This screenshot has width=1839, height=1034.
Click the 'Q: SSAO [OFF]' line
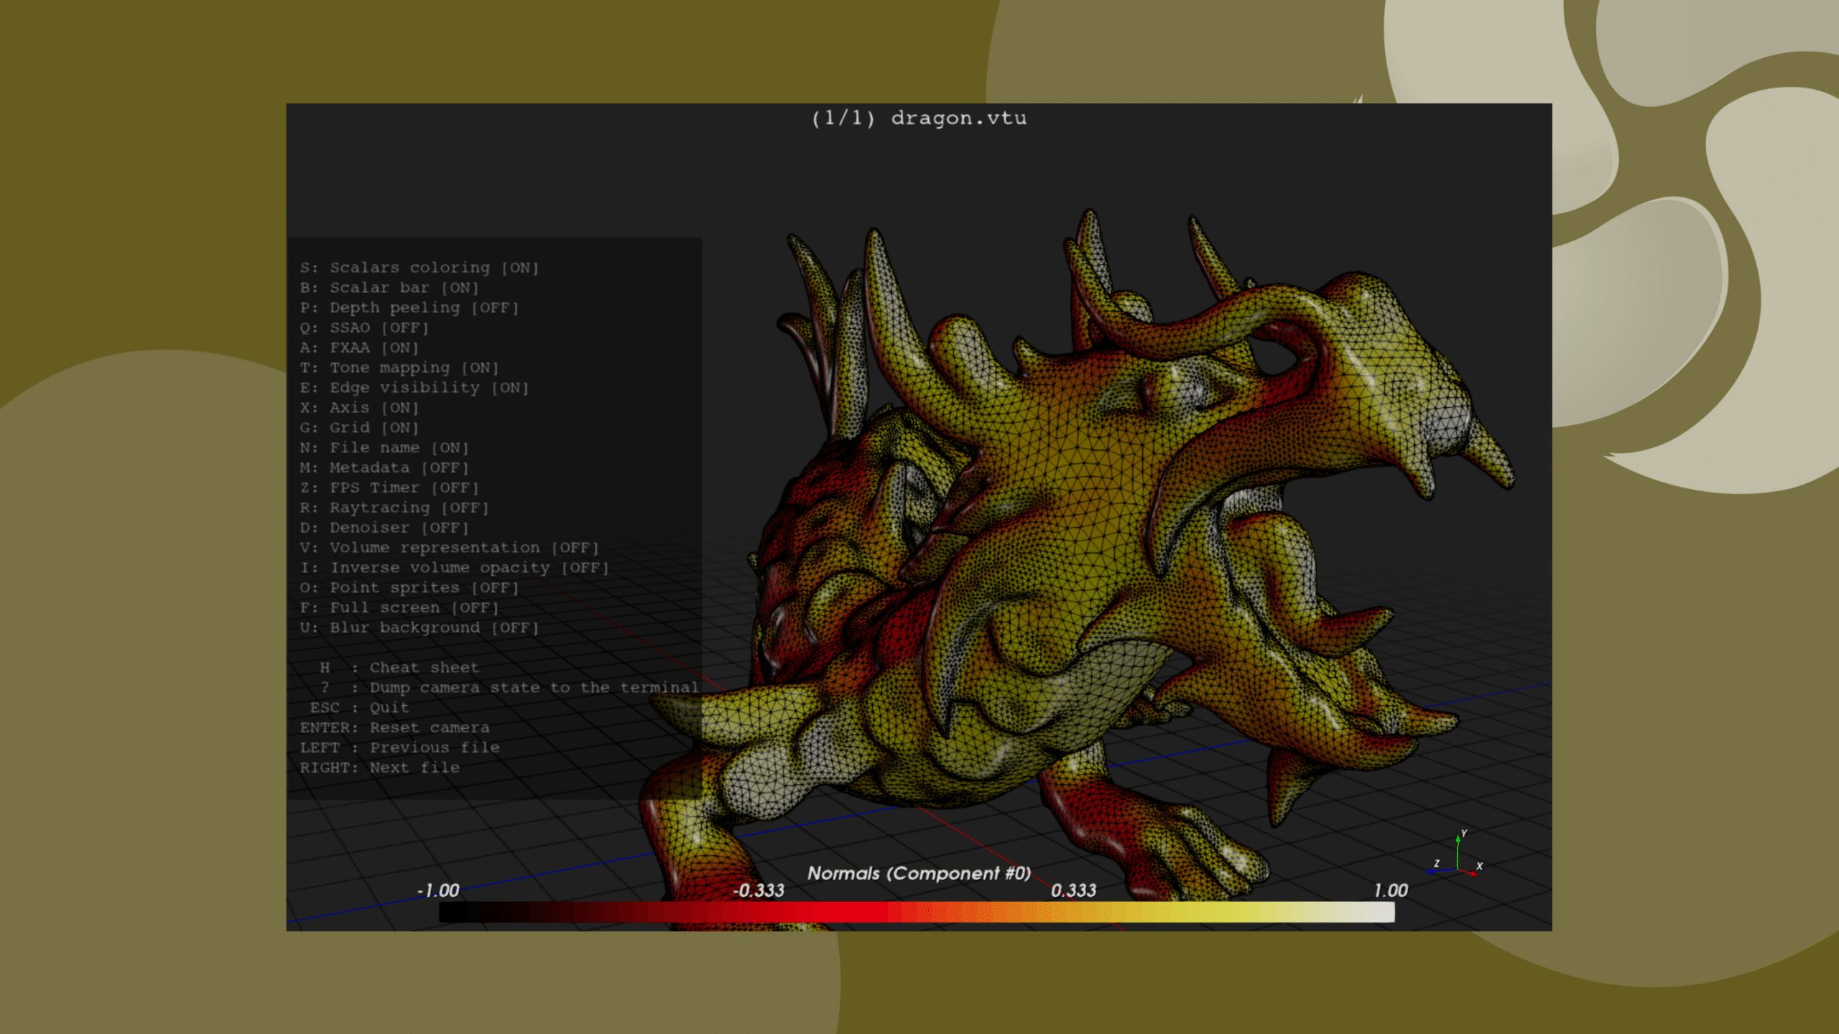tap(364, 328)
